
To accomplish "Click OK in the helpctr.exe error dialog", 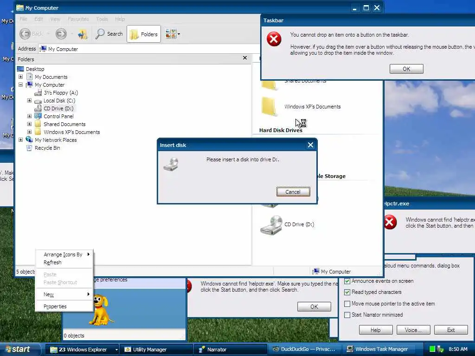I will coord(314,307).
